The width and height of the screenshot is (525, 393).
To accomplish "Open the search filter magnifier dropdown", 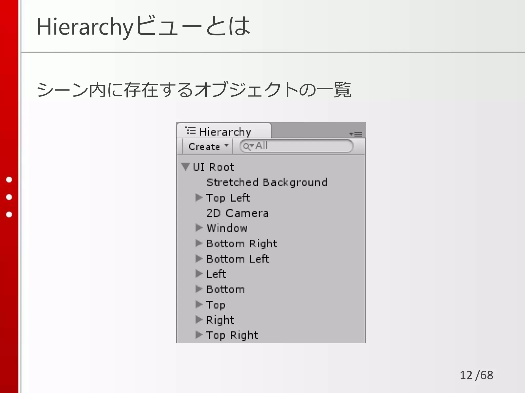I will tap(248, 146).
